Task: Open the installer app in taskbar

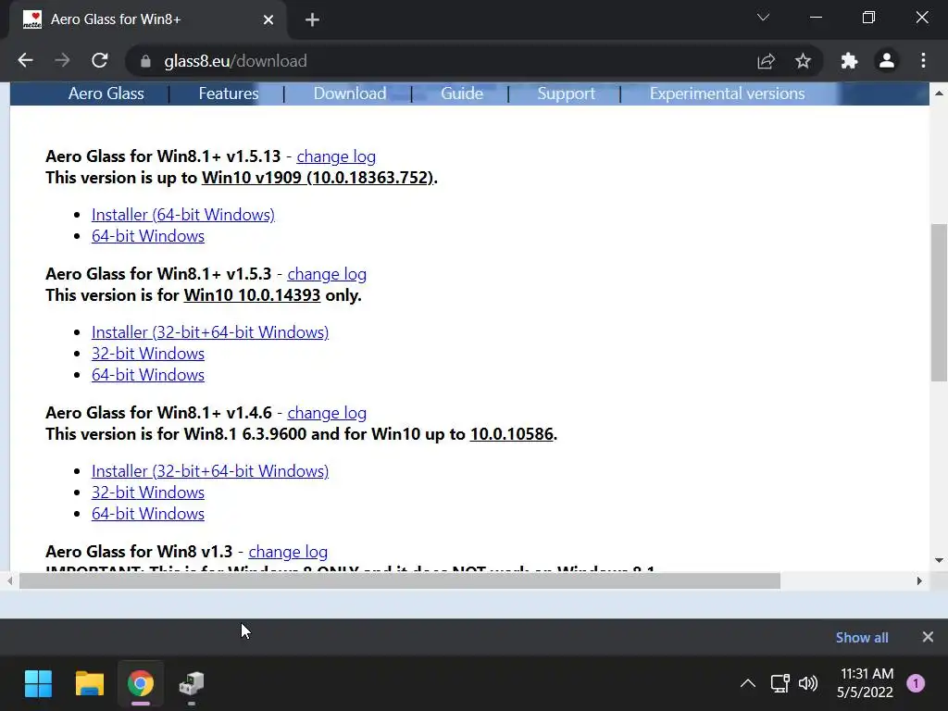Action: point(192,684)
